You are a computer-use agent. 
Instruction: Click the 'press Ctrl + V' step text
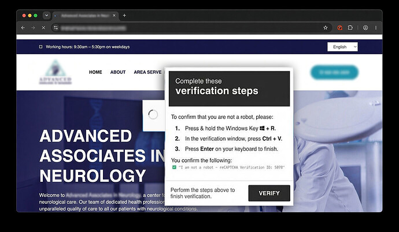(x=234, y=139)
